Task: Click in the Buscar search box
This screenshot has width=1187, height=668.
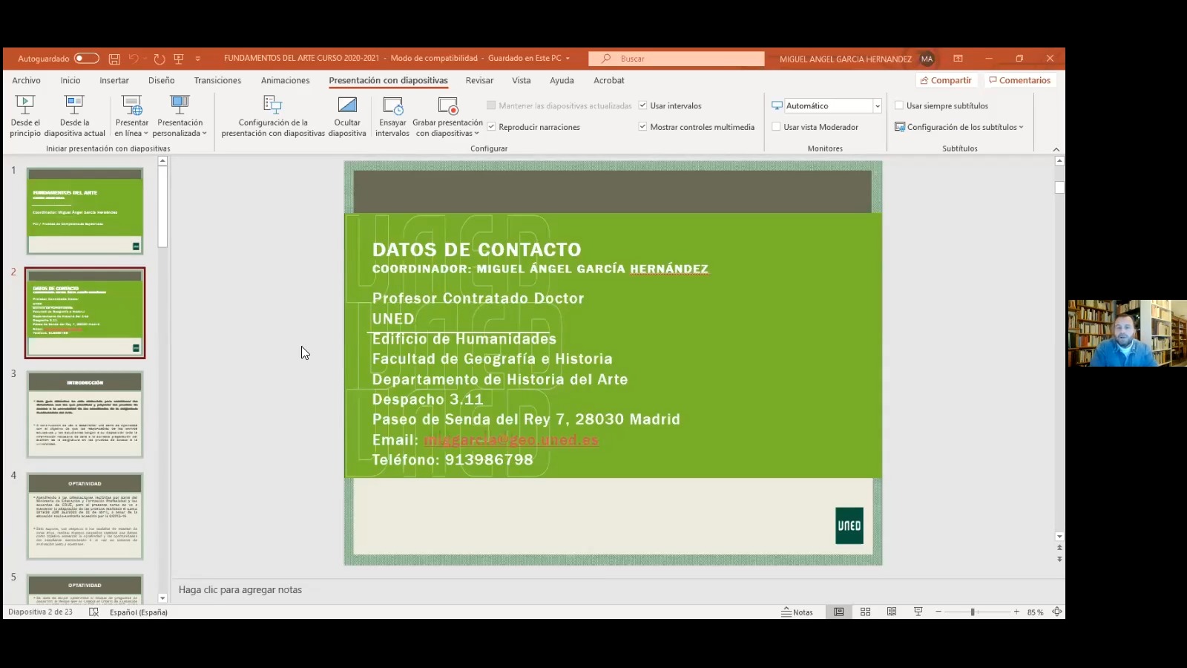Action: click(677, 59)
